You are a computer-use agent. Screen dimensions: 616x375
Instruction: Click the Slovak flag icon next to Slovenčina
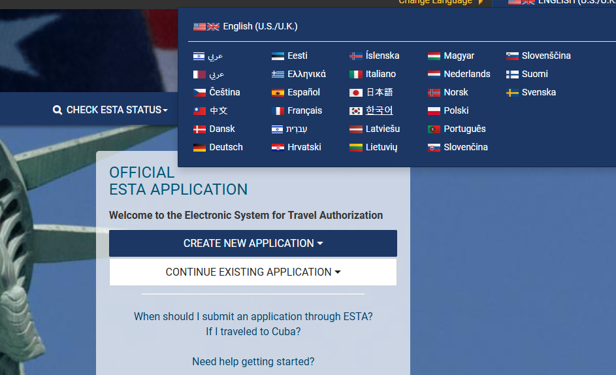pos(434,148)
